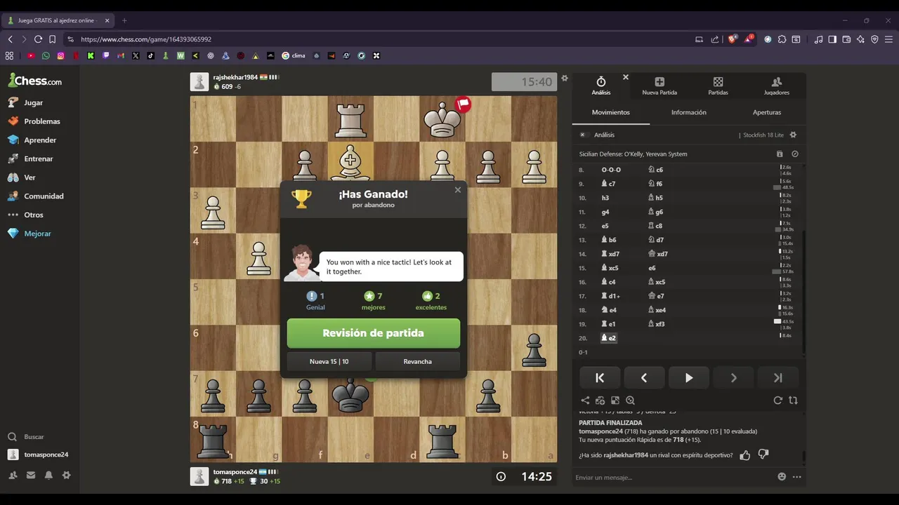Viewport: 899px width, 505px height.
Task: Open the Aprender sidebar item
Action: pos(32,140)
